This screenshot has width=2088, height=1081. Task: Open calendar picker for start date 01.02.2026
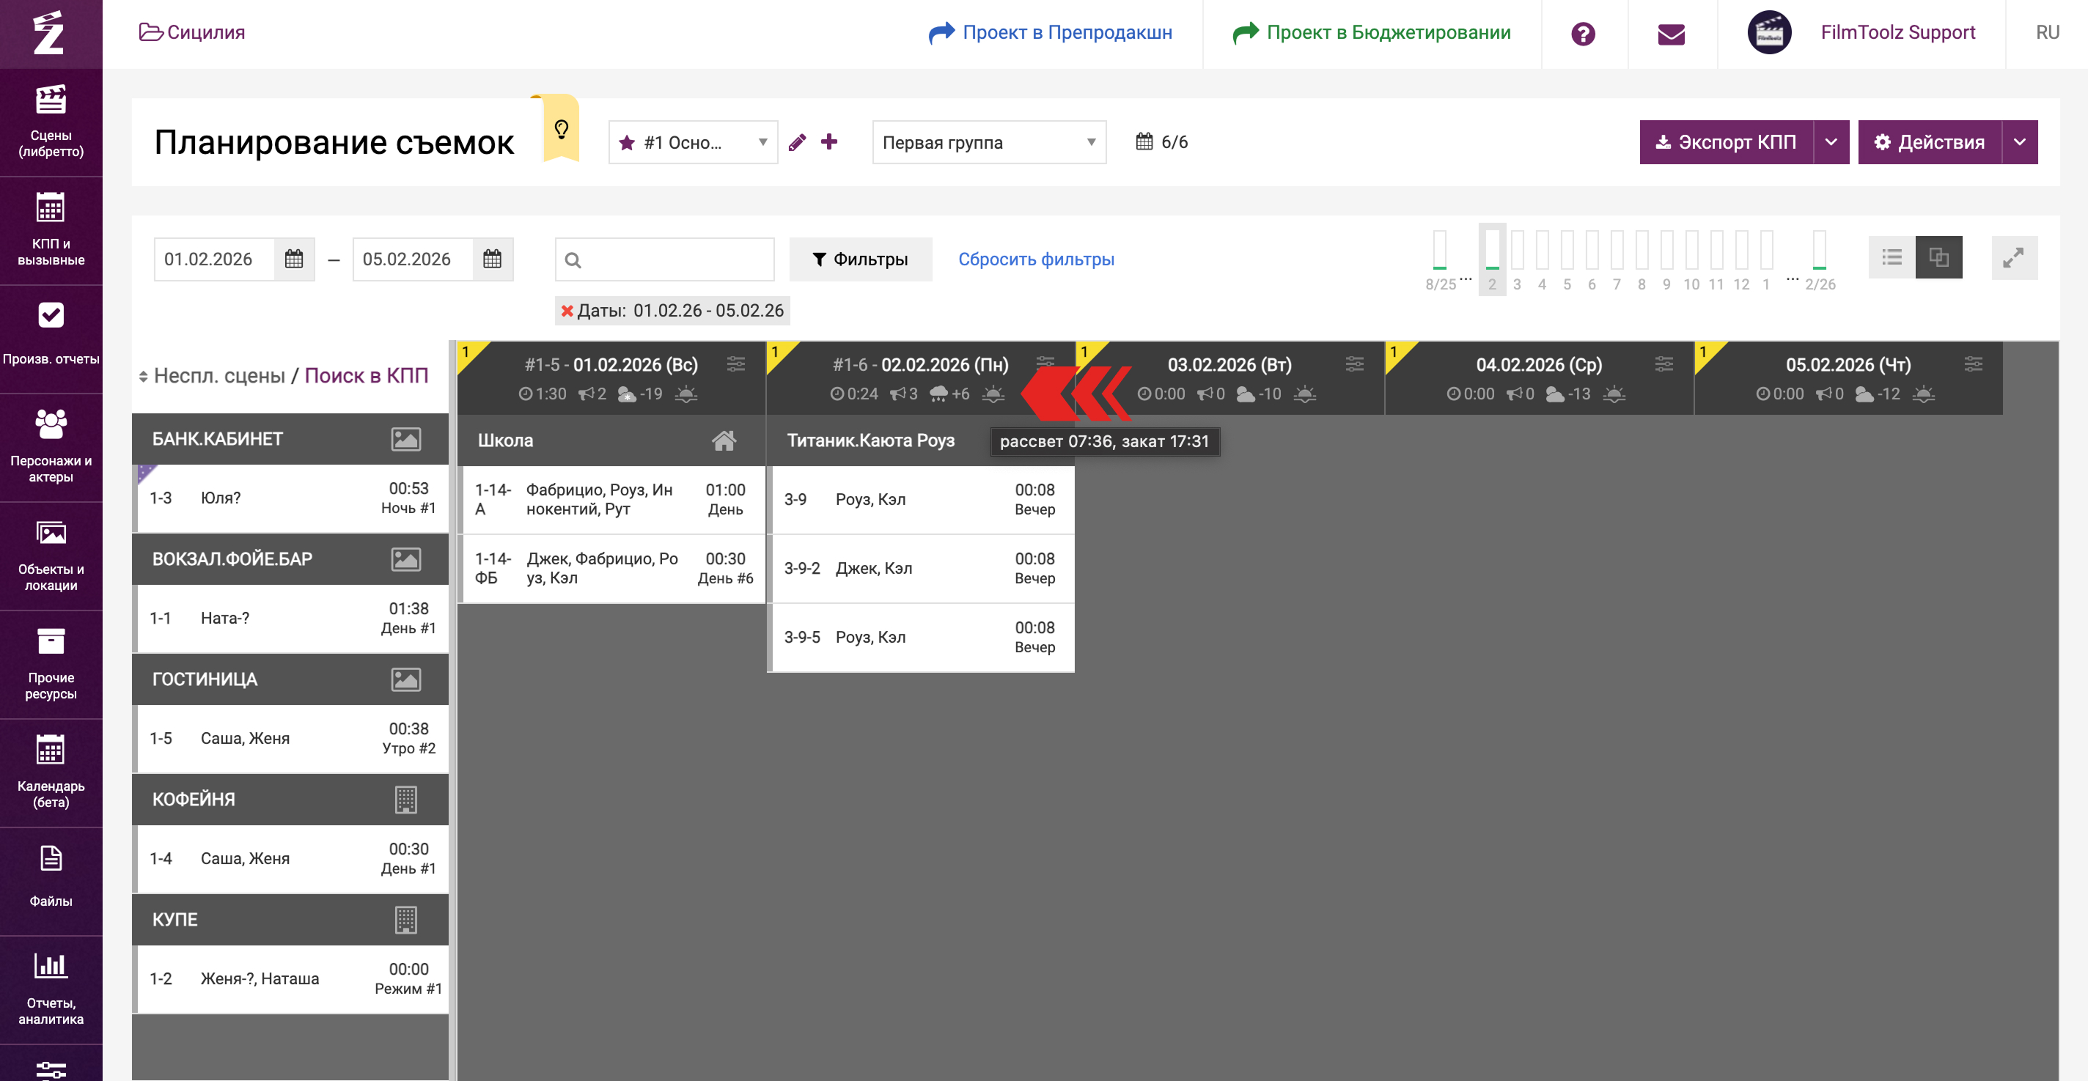pos(294,259)
